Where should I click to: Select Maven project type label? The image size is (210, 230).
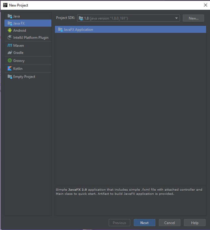click(x=19, y=46)
